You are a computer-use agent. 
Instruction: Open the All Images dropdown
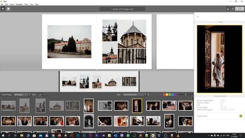[22, 95]
